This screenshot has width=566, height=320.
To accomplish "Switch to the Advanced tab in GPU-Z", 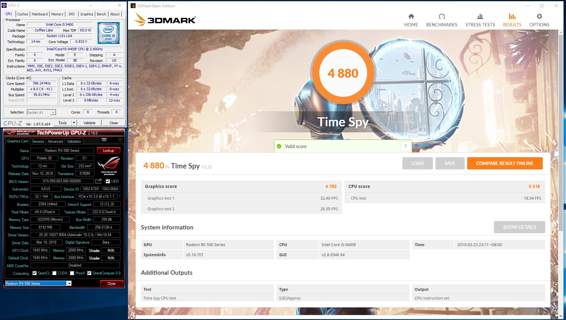I will click(x=55, y=141).
